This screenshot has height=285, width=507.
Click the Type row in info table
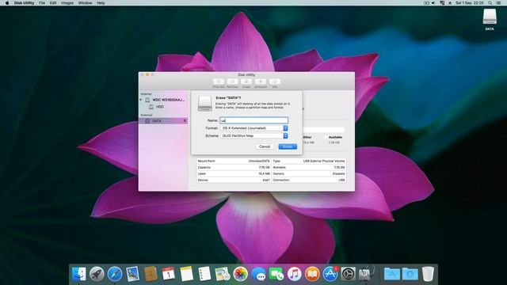pyautogui.click(x=309, y=161)
